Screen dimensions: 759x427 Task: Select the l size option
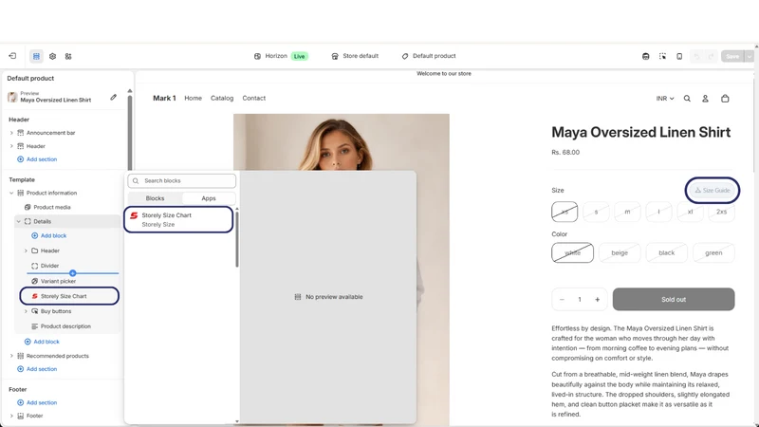tap(658, 212)
